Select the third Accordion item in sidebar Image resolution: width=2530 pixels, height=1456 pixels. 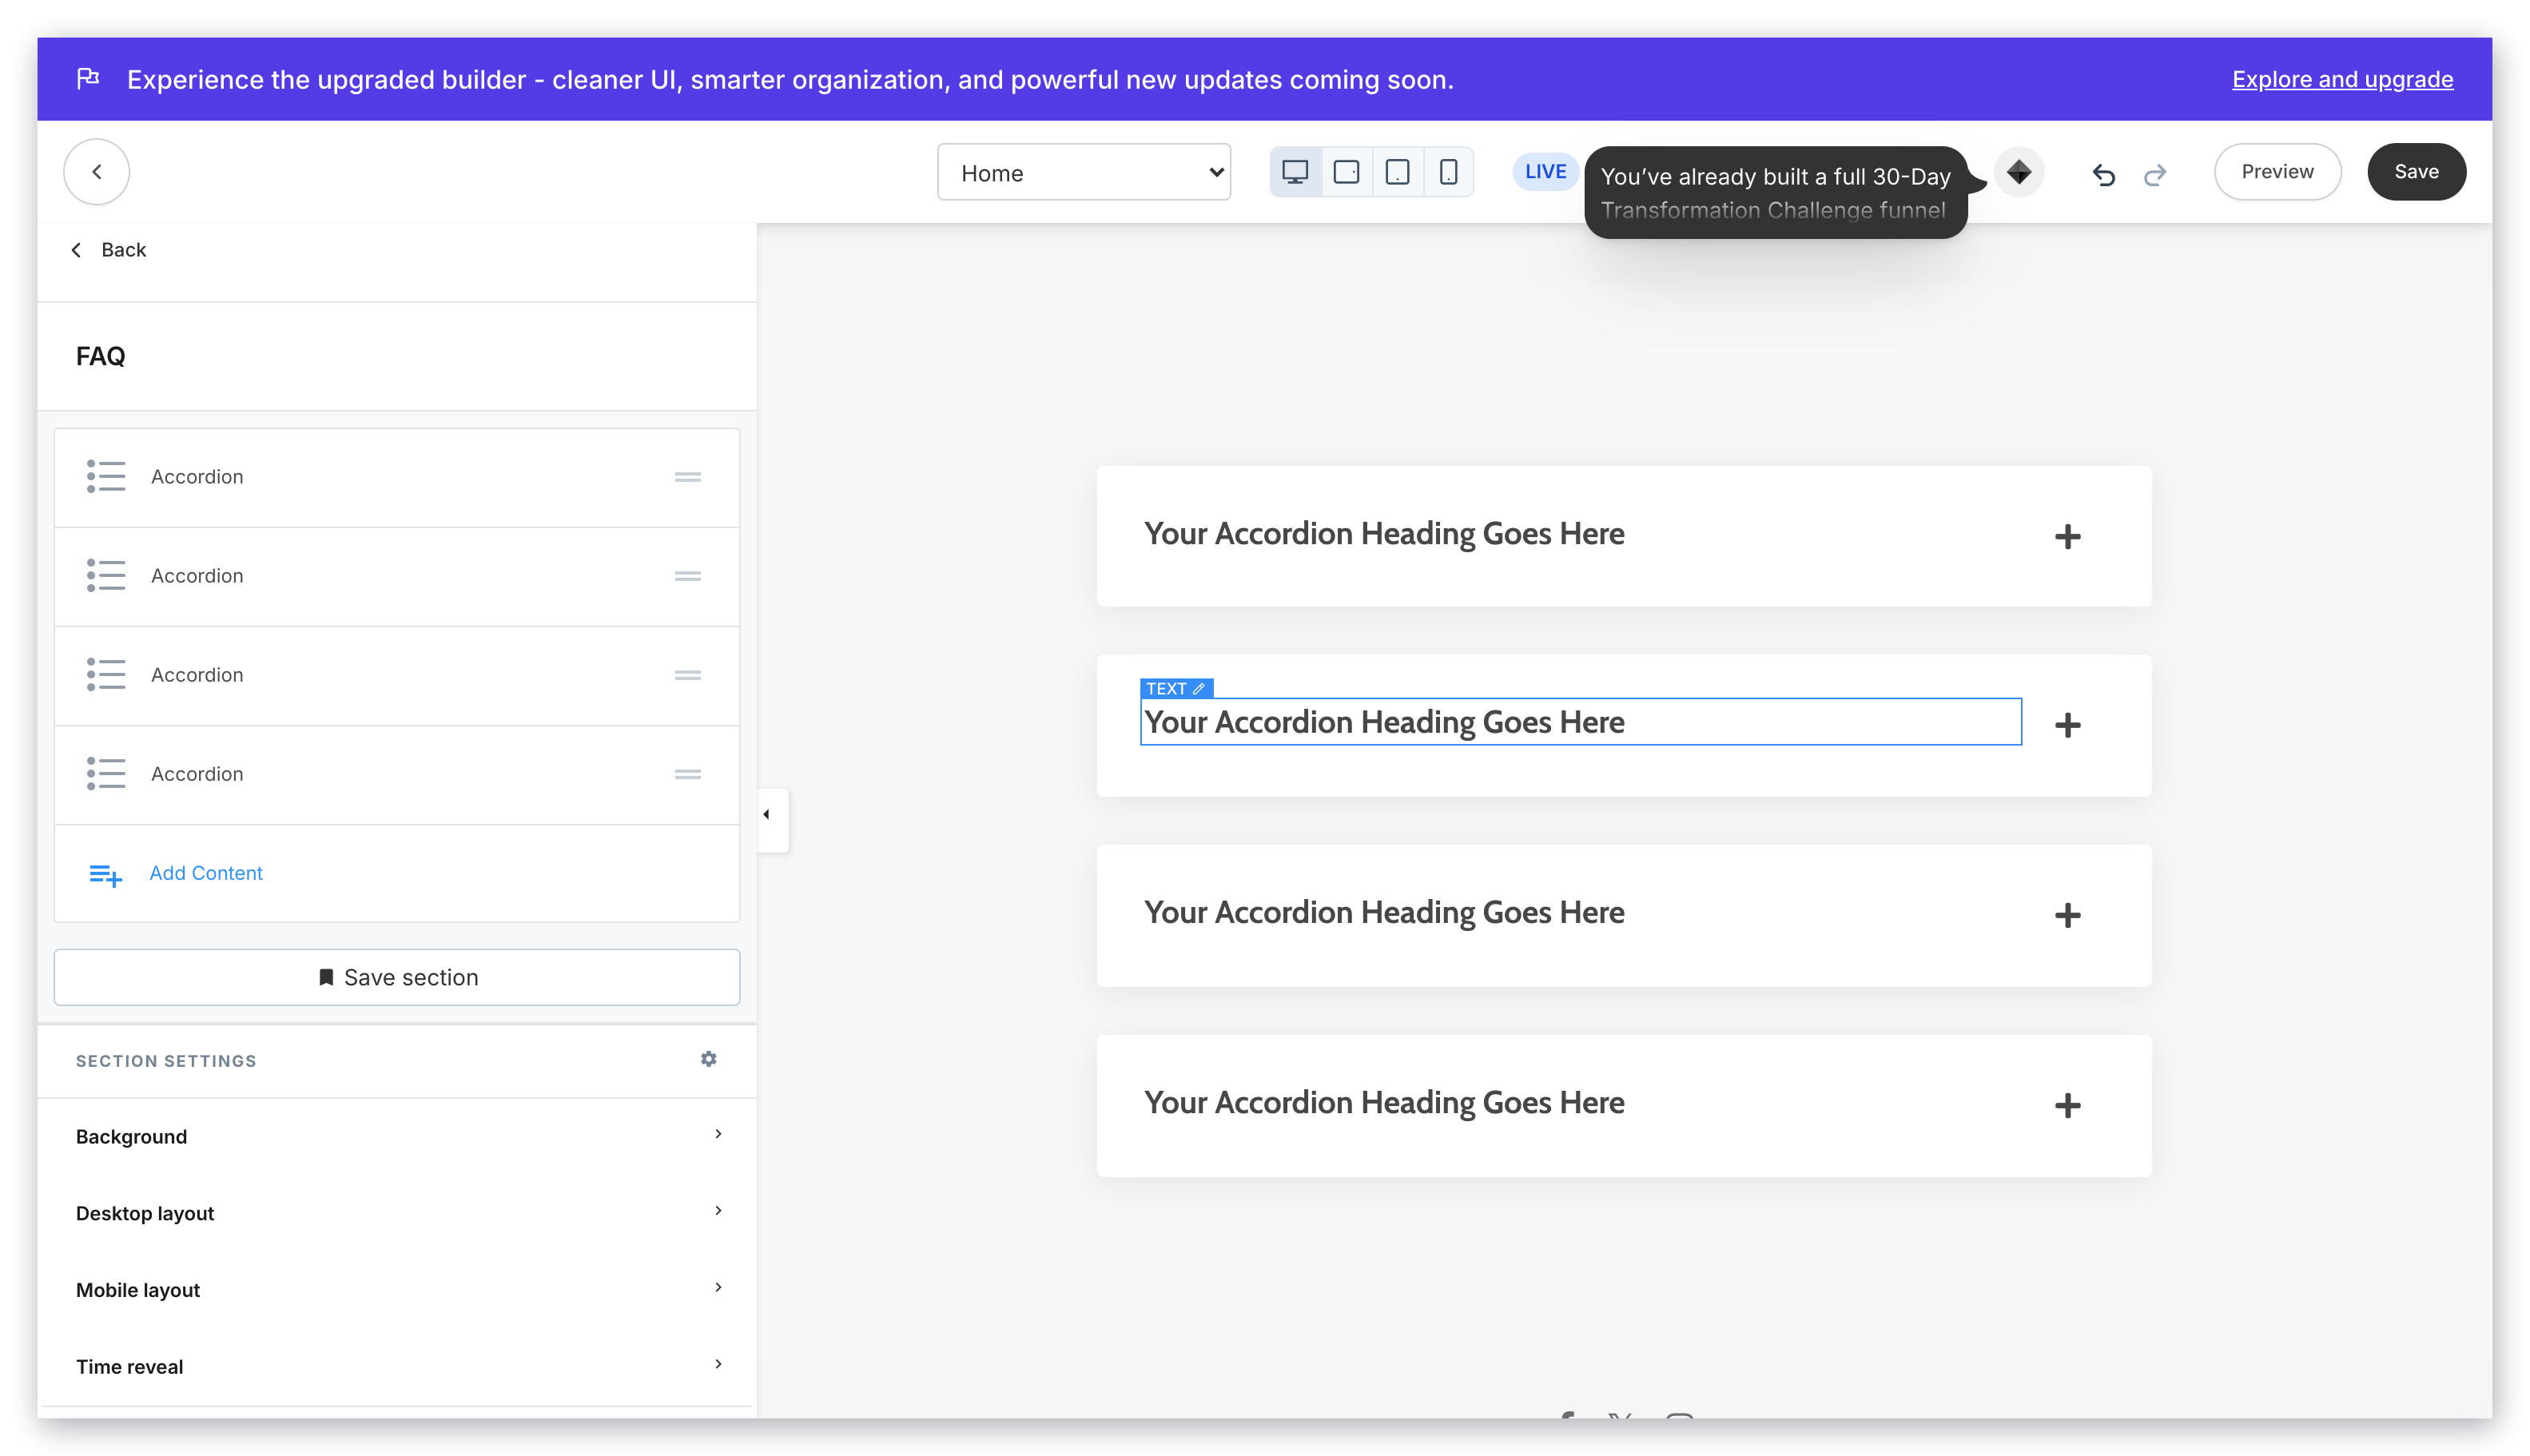[x=396, y=675]
